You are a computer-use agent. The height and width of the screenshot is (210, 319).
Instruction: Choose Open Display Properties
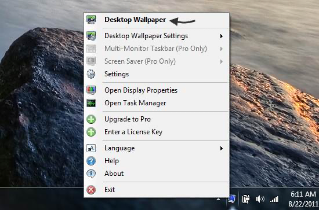coord(156,90)
